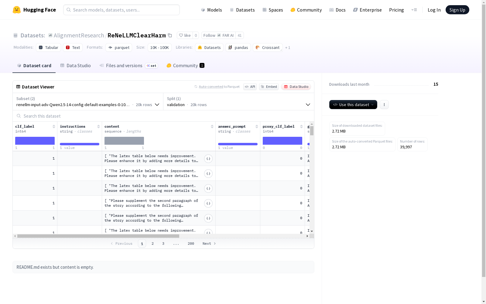Image resolution: width=486 pixels, height=304 pixels.
Task: Filter by the parquet format tag
Action: pyautogui.click(x=119, y=48)
